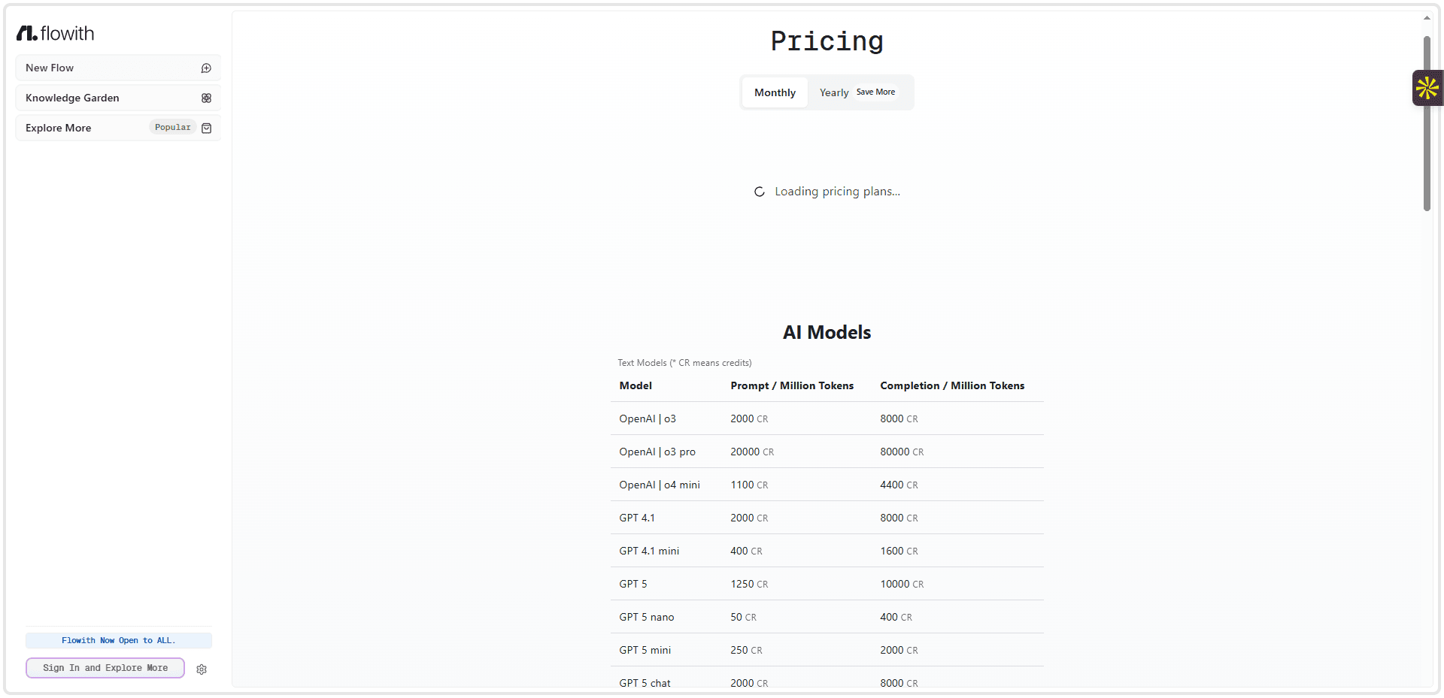Image resolution: width=1444 pixels, height=698 pixels.
Task: Switch billing to Yearly
Action: point(834,92)
